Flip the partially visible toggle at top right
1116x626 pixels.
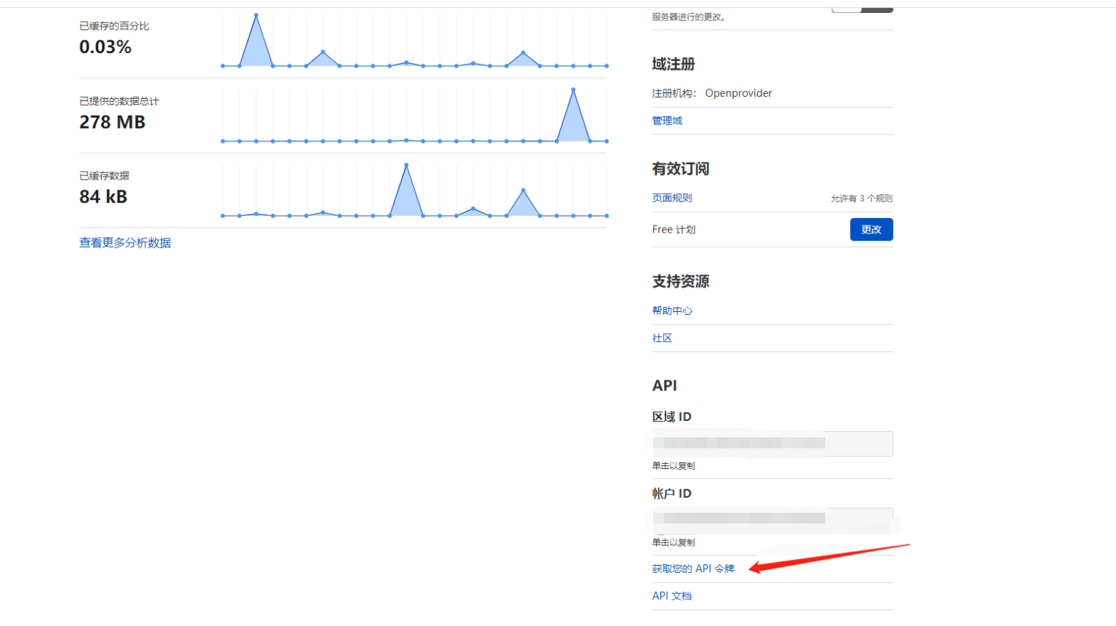click(x=862, y=9)
